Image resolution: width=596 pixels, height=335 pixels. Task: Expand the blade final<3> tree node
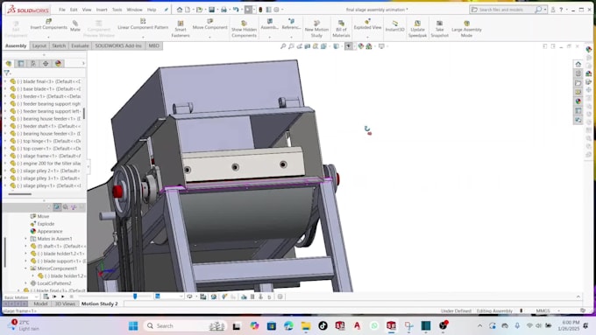tap(5, 81)
